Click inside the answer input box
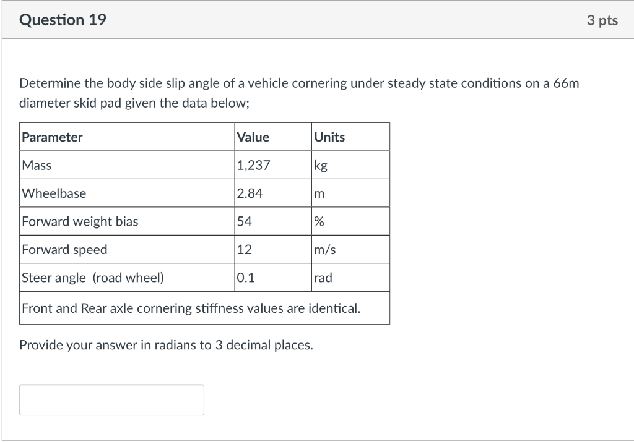 pyautogui.click(x=111, y=399)
